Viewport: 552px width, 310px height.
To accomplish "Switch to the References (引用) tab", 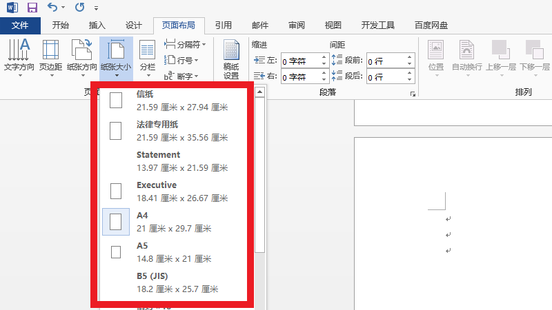I will click(x=223, y=25).
